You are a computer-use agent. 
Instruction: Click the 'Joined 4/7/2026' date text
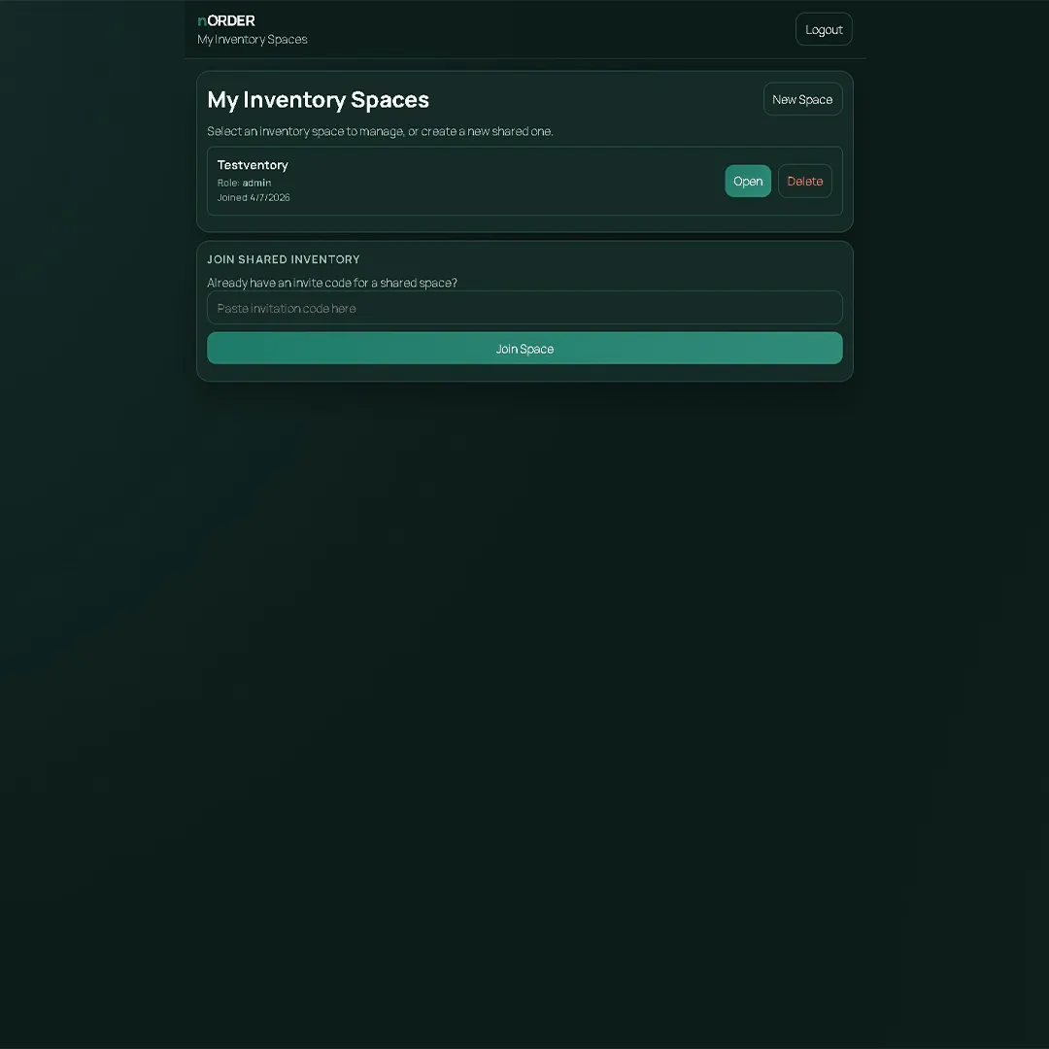click(x=254, y=197)
